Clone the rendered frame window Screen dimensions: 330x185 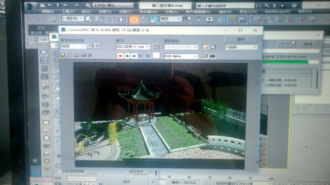click(77, 55)
